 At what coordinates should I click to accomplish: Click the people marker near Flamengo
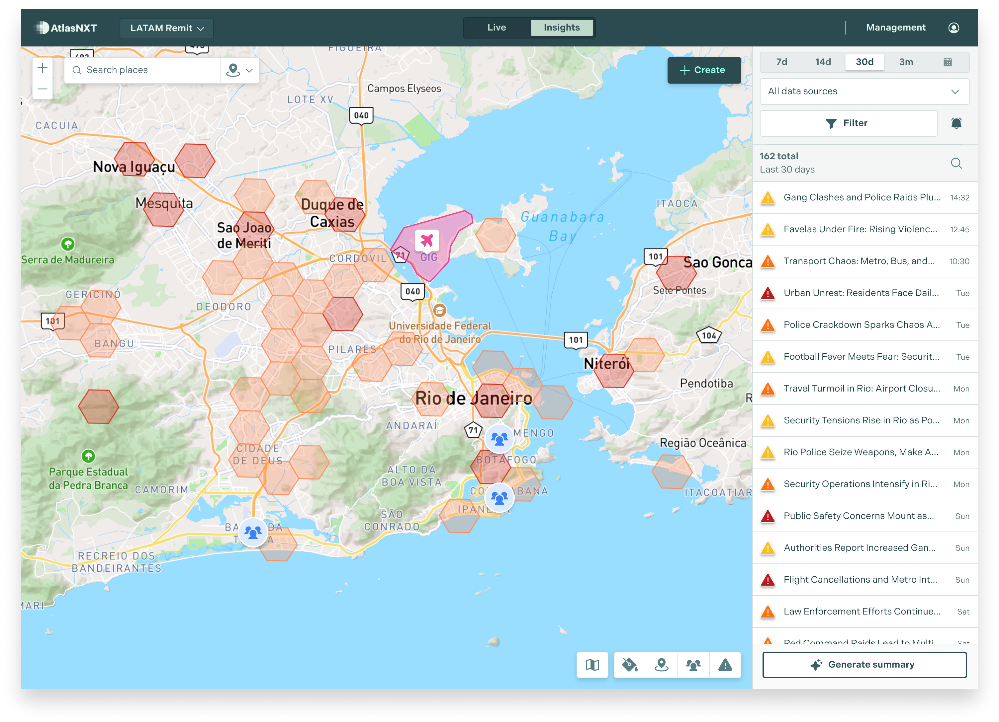[499, 439]
